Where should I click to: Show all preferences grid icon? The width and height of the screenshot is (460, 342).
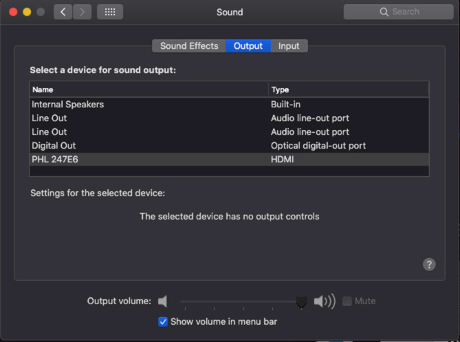[x=110, y=12]
